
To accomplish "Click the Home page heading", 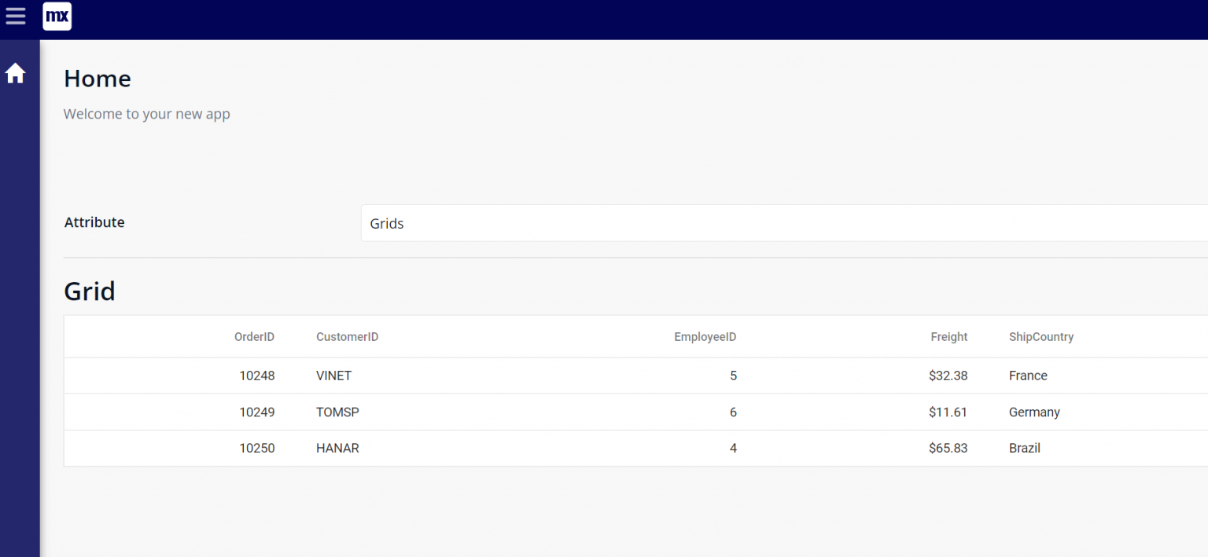I will pos(97,79).
